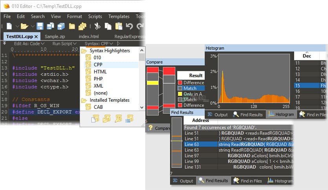Viewport: 328px width, 190px height.
Task: Switch to the Sample.zip tab
Action: (55, 37)
